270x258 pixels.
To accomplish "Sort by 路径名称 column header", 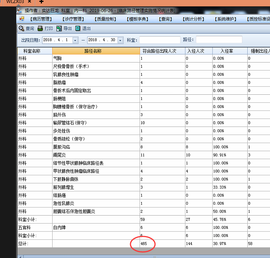I will pyautogui.click(x=96, y=51).
